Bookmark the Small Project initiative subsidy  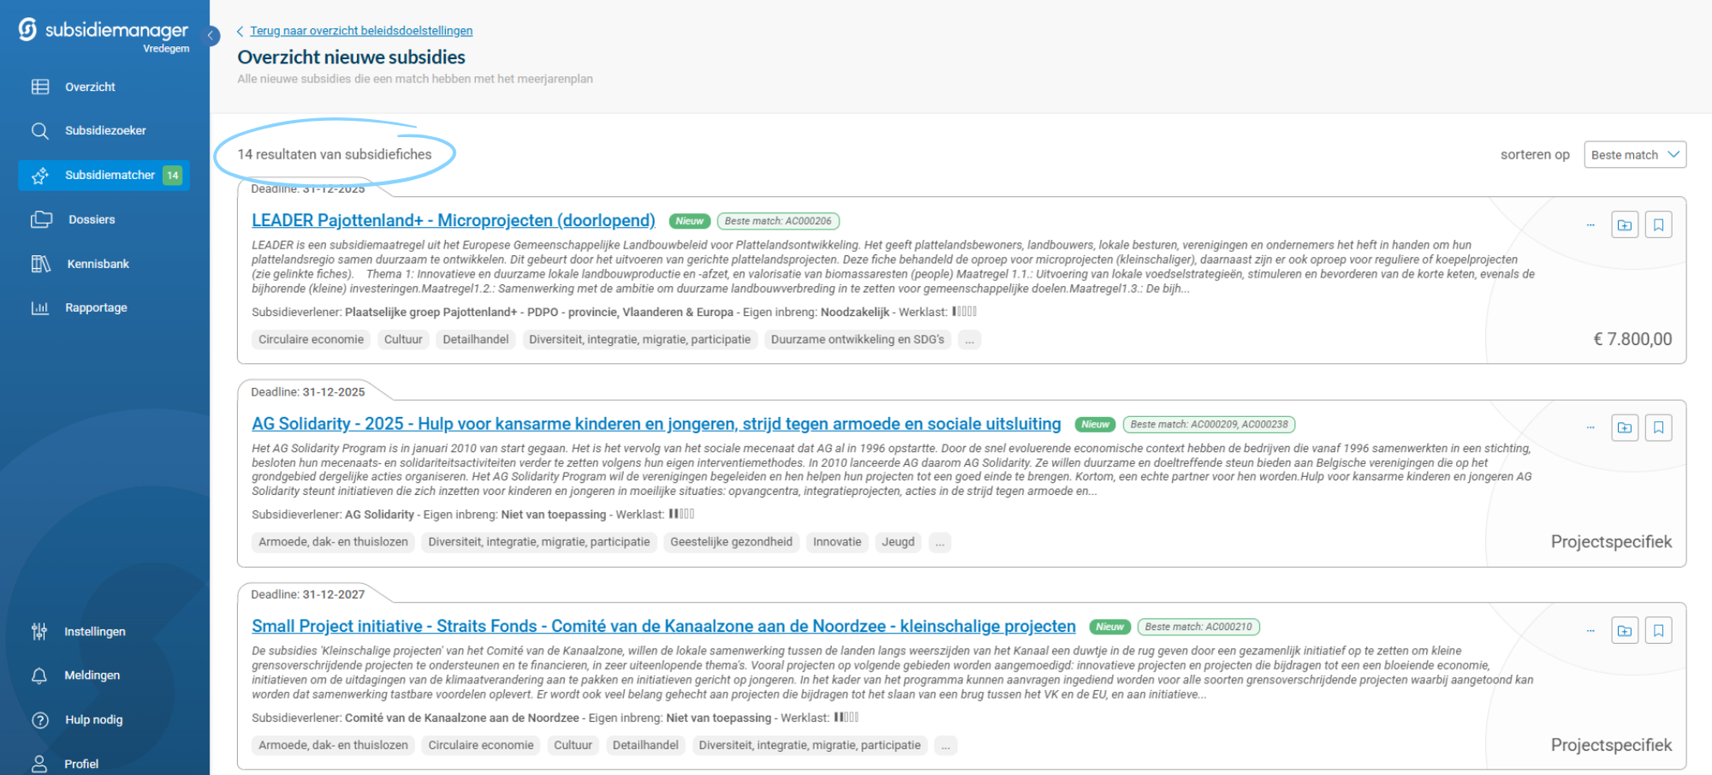[x=1658, y=631]
